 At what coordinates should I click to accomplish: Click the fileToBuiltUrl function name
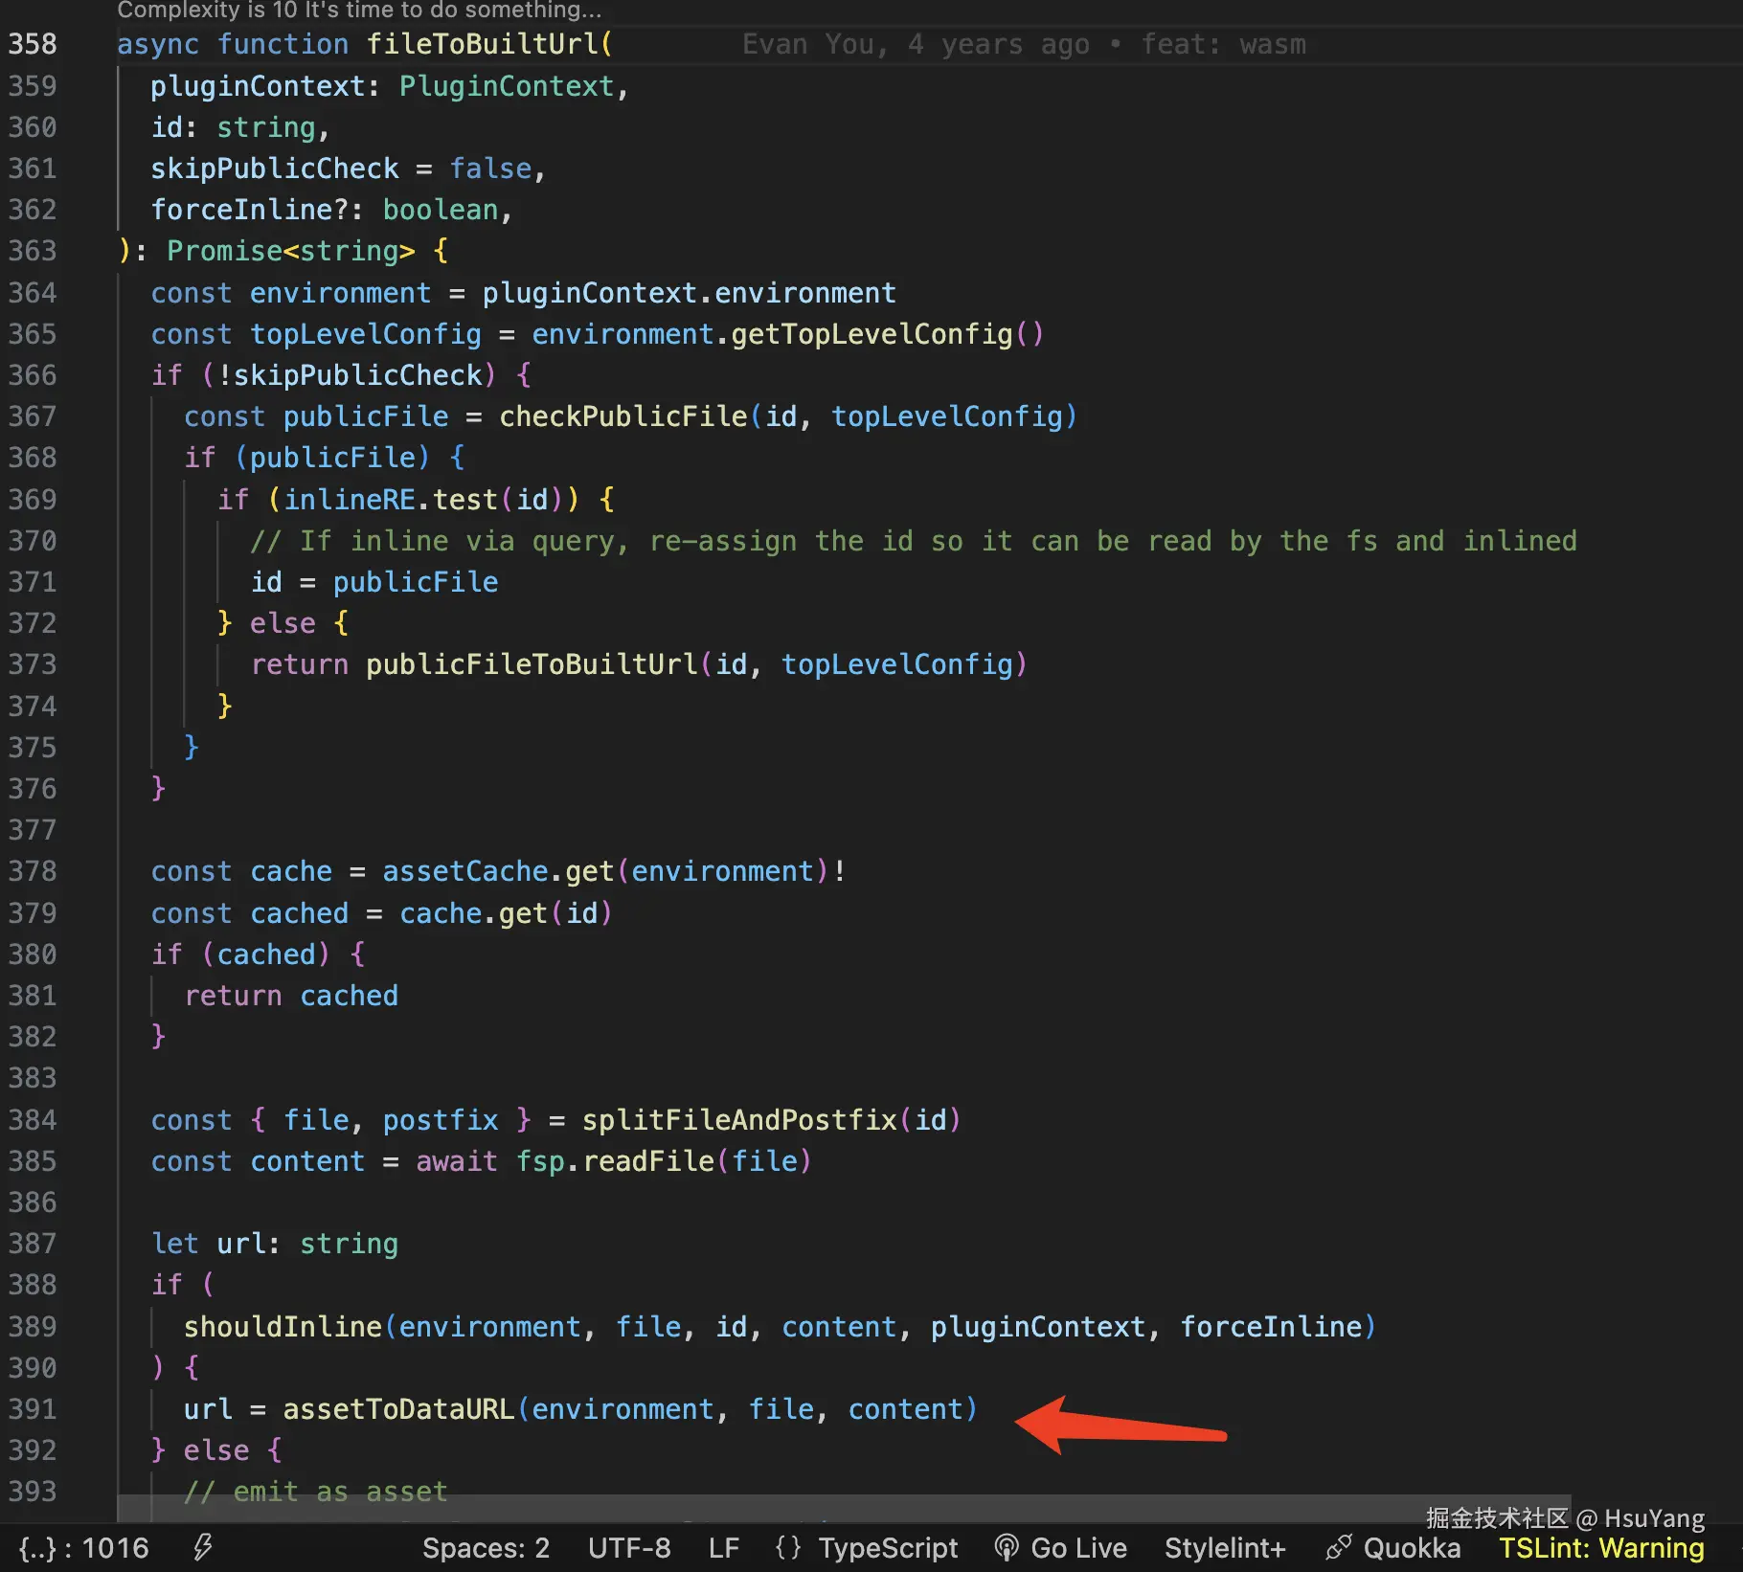click(483, 44)
